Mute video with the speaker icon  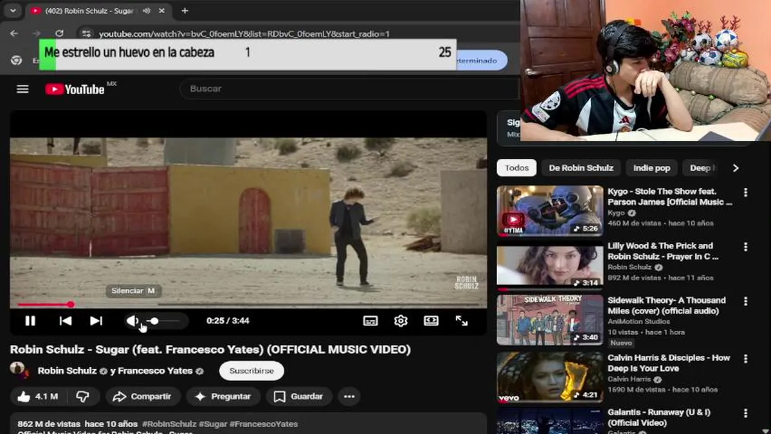click(133, 321)
